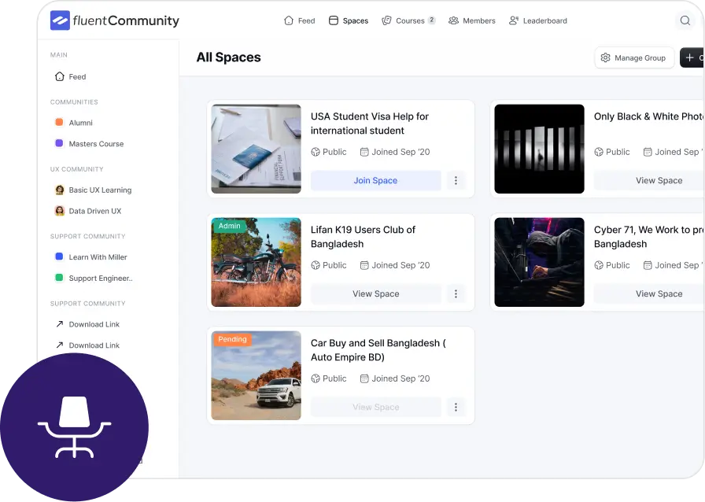This screenshot has width=705, height=502.
Task: Open the fluentCommunity logo icon
Action: tap(61, 20)
